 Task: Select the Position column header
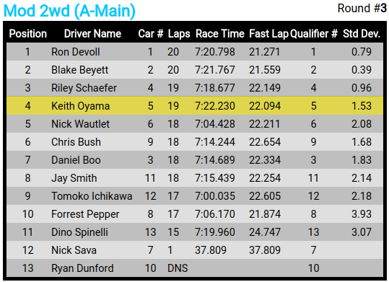coord(27,34)
